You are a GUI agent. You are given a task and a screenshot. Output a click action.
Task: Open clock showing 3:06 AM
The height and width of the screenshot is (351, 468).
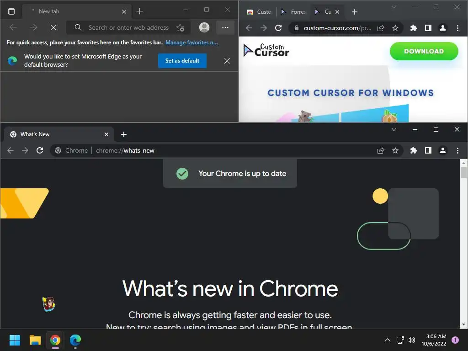click(x=434, y=340)
